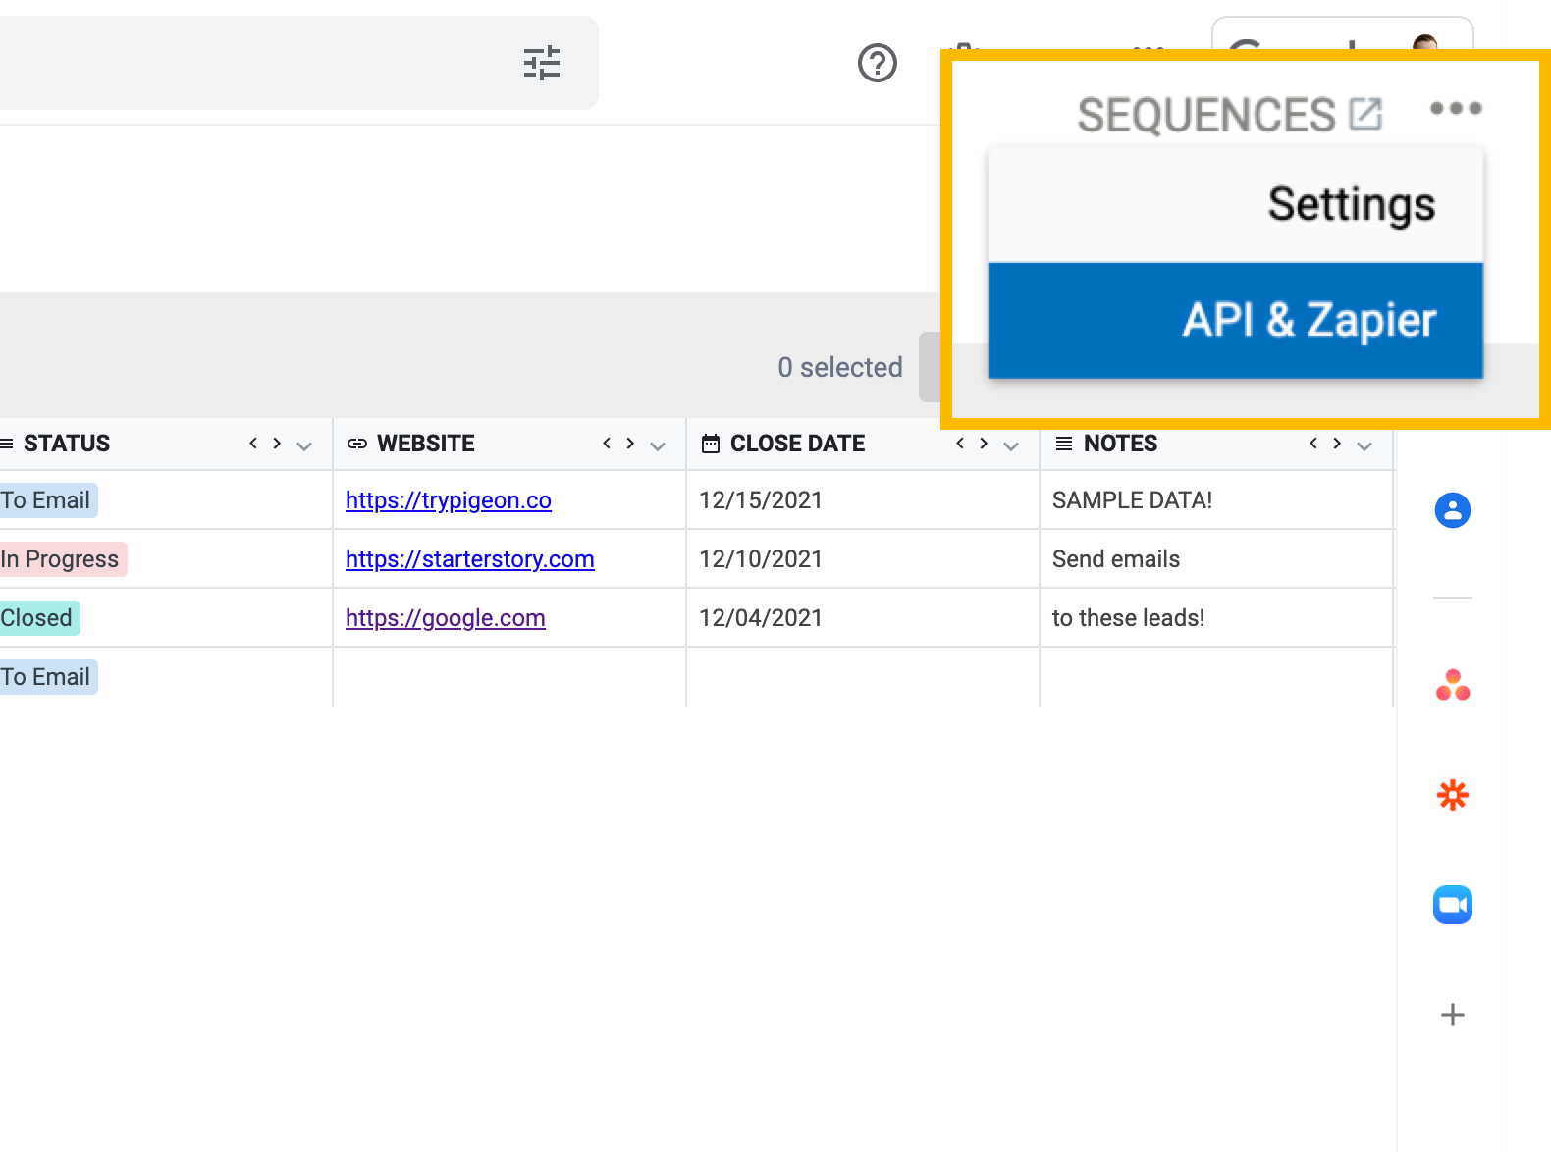Screen dimensions: 1551x1152
Task: Open Sequences in external window icon
Action: coord(1365,114)
